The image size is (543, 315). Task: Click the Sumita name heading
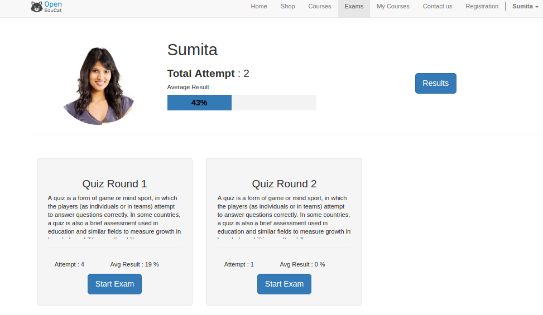(x=192, y=50)
